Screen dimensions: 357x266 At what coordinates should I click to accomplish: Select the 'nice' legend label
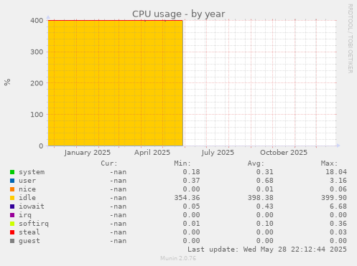pos(27,189)
